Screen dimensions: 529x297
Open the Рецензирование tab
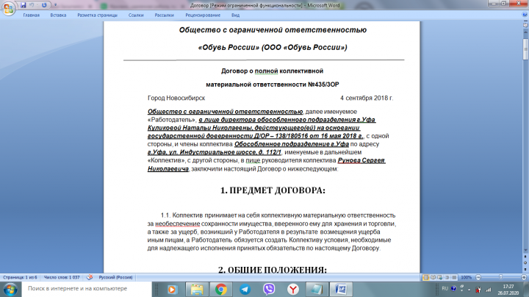click(203, 15)
